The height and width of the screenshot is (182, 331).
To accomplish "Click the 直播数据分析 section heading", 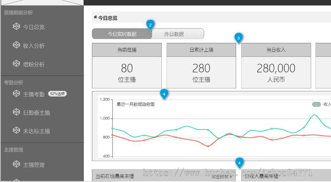I will tap(18, 12).
